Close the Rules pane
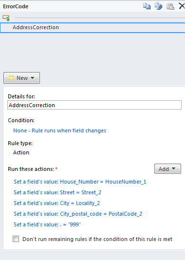This screenshot has height=260, width=185. [182, 6]
